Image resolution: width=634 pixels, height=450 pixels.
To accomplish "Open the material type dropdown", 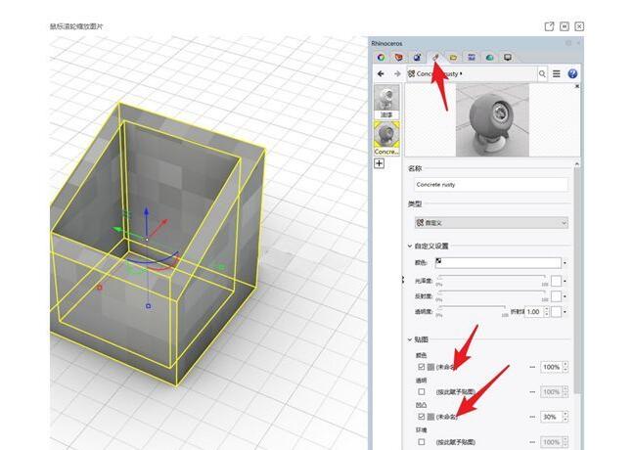I will [x=491, y=223].
